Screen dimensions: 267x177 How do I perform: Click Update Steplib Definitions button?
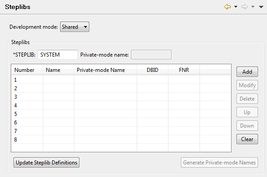click(x=46, y=162)
